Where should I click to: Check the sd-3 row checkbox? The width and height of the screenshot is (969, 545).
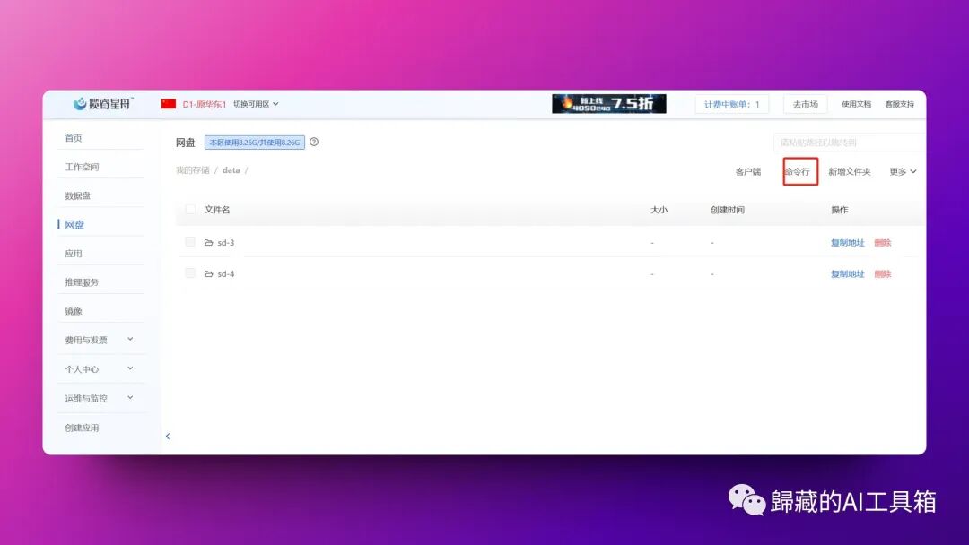click(190, 242)
